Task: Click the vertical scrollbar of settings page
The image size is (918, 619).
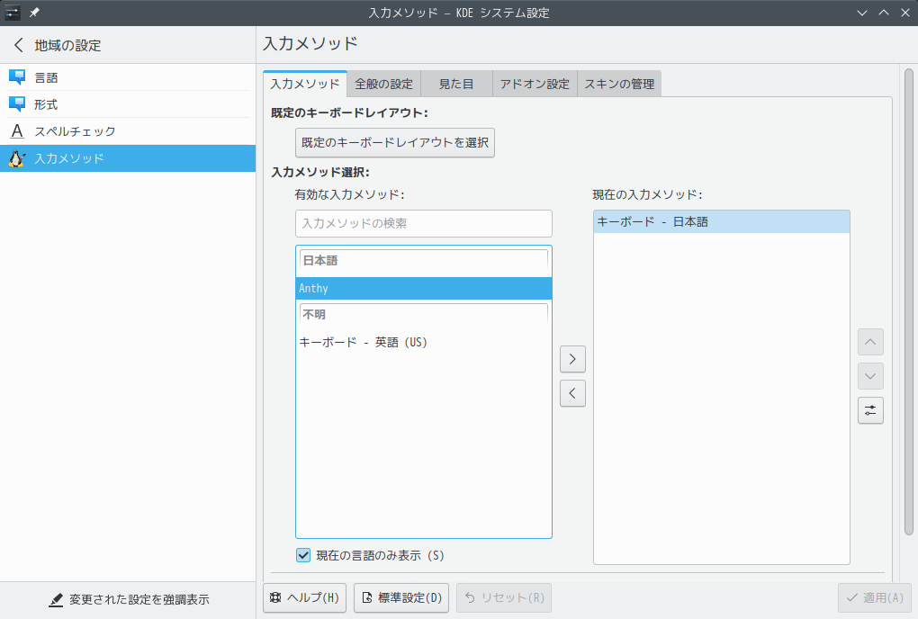Action: (909, 302)
